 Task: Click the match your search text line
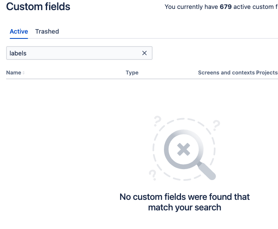click(x=185, y=208)
